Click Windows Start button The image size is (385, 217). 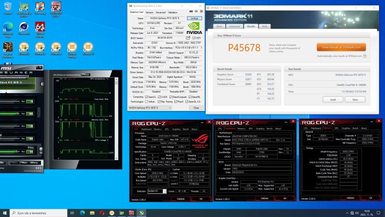[x=4, y=213]
